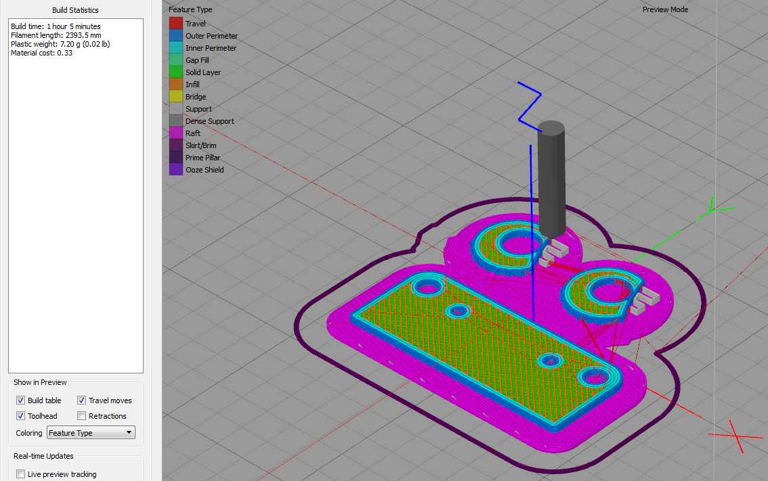Screen dimensions: 768x481
Task: Toggle the Build table checkbox
Action: (20, 400)
